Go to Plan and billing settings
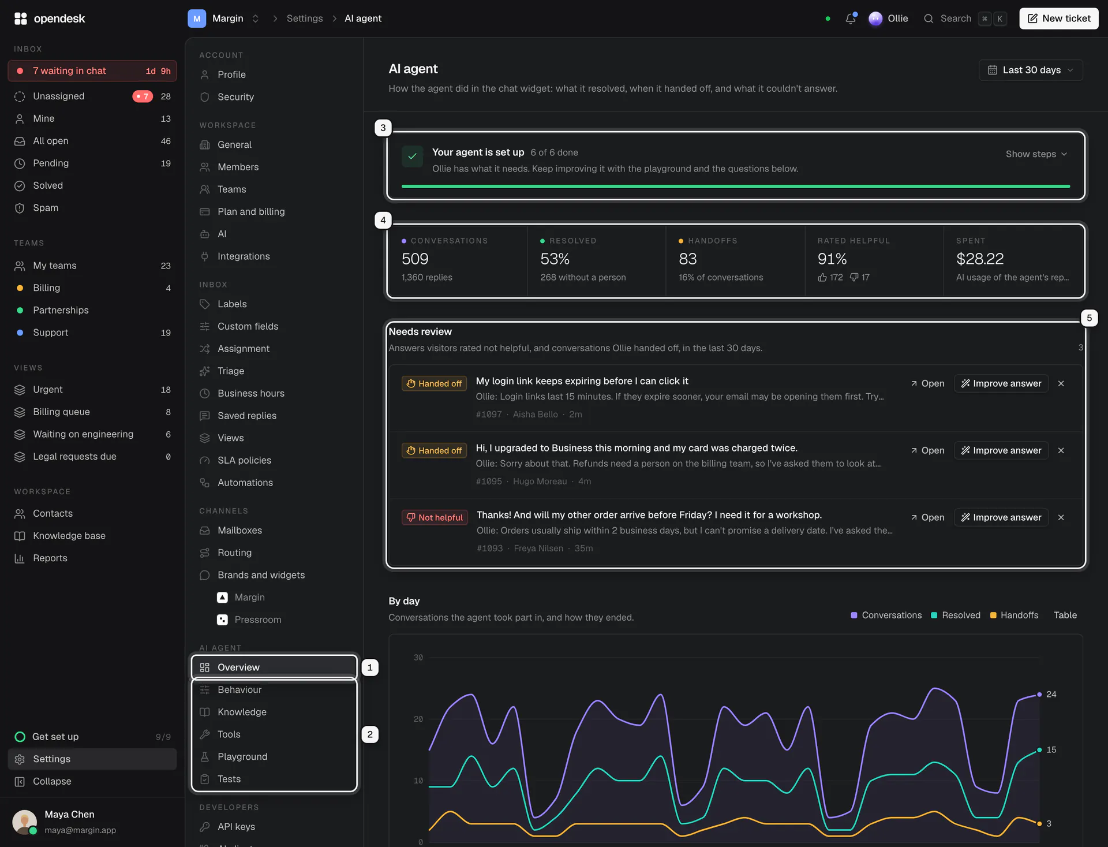Screen dimensions: 1108x847 coord(274,212)
